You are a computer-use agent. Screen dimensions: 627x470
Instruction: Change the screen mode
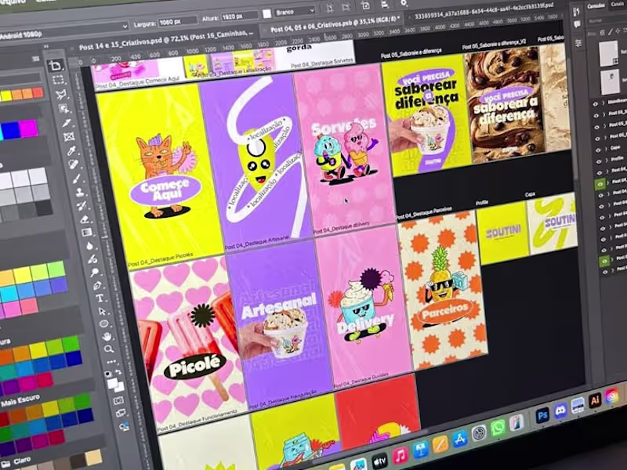(121, 414)
